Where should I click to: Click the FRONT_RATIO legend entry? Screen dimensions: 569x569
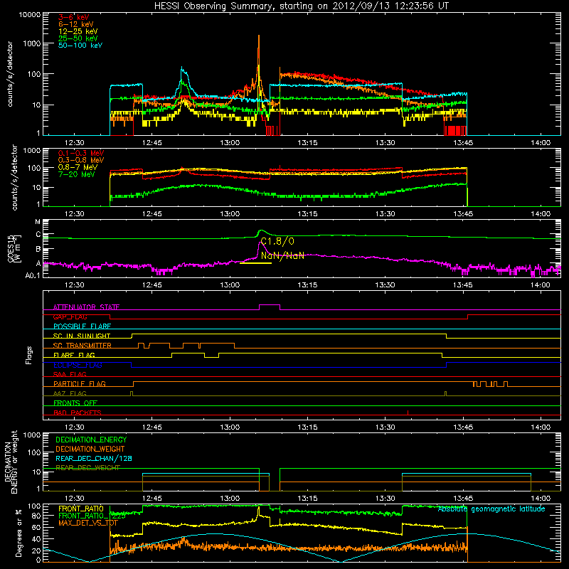[x=81, y=509]
